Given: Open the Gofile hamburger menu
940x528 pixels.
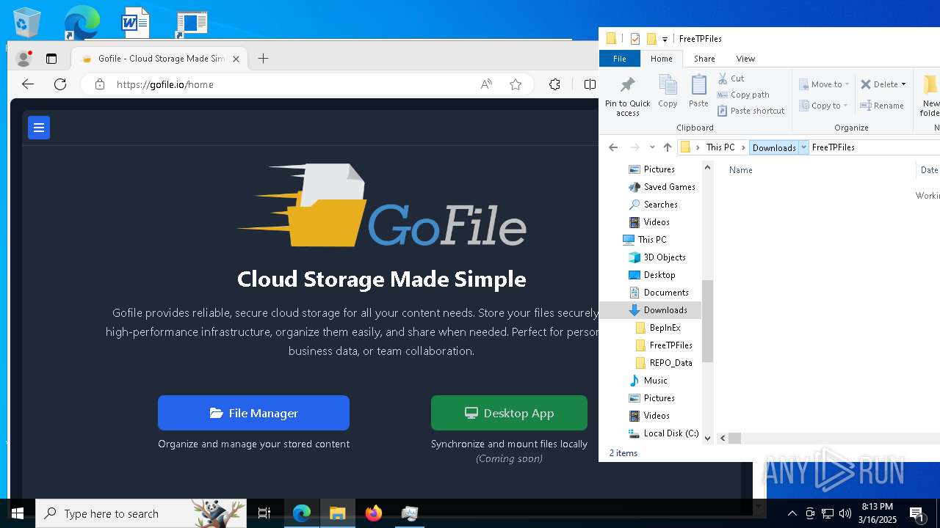Looking at the screenshot, I should click(39, 128).
